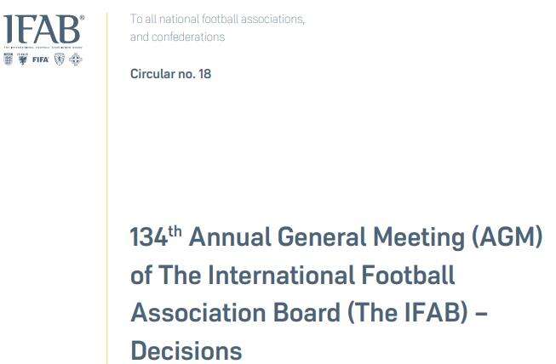Click the registered trademark symbol beside IFAB
The height and width of the screenshot is (364, 556).
point(82,17)
